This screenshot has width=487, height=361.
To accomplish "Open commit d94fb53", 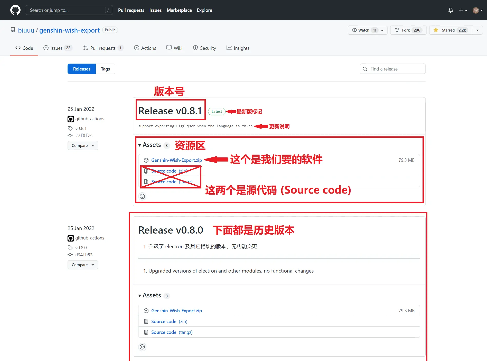I will pos(84,255).
